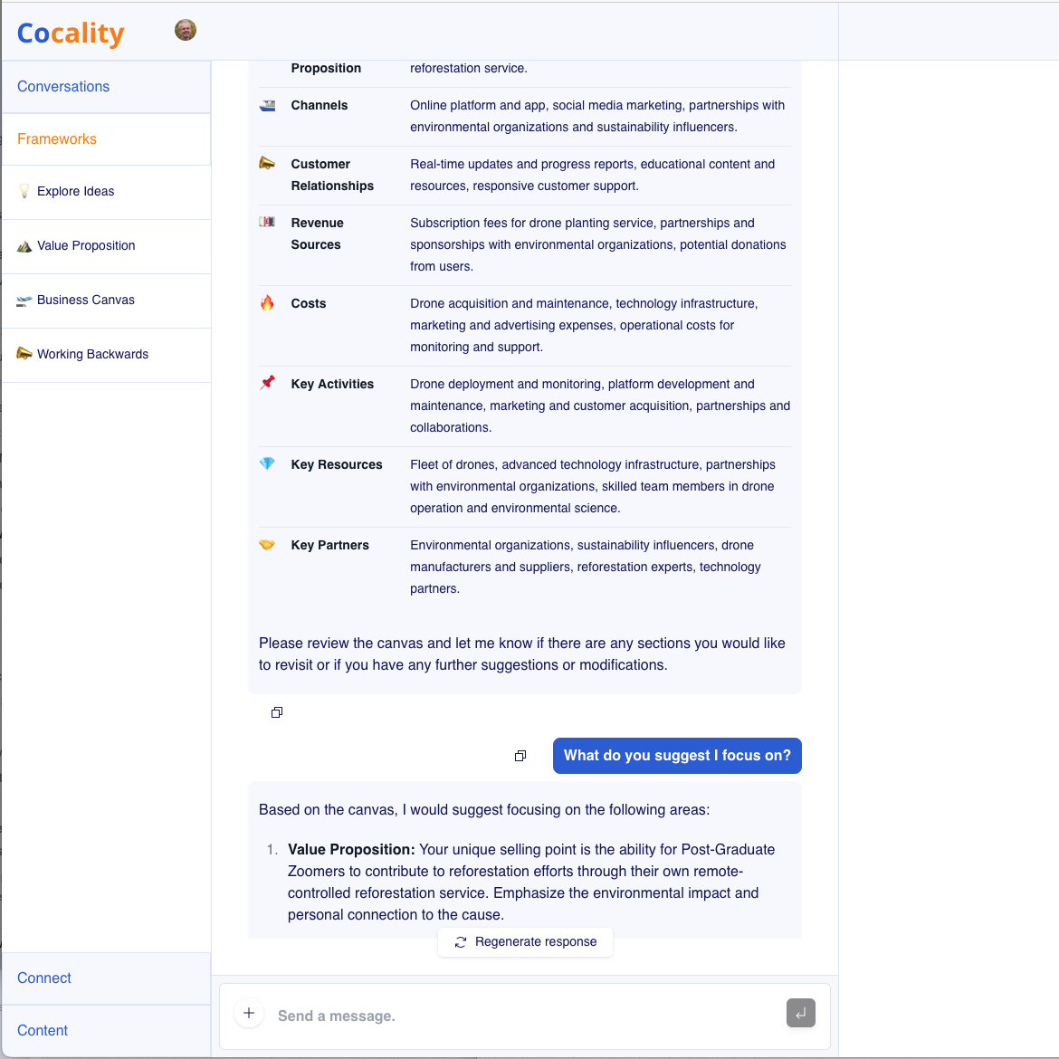
Task: Open the Working Backwards framework
Action: coord(92,355)
